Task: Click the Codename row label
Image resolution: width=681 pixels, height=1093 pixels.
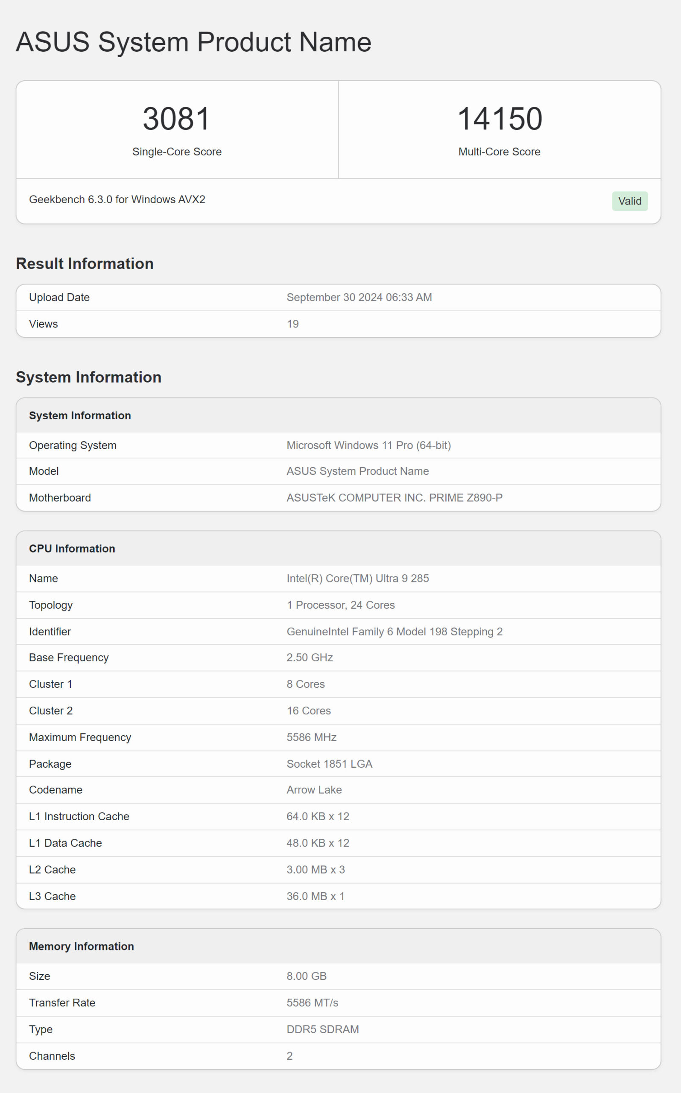Action: [x=56, y=790]
